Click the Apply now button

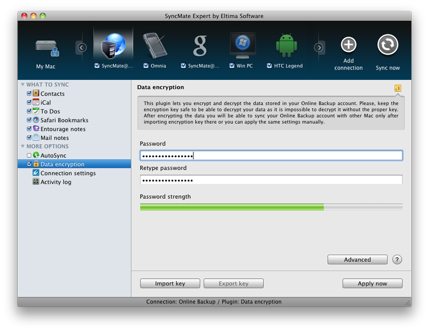[x=372, y=283]
